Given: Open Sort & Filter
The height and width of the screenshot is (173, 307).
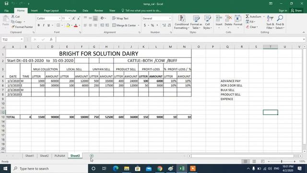Looking at the screenshot, I should click(x=270, y=22).
